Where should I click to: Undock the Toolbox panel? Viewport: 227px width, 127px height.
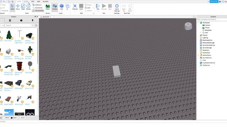[x=35, y=17]
